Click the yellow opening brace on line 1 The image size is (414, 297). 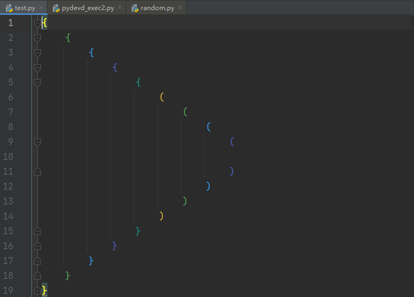(45, 23)
